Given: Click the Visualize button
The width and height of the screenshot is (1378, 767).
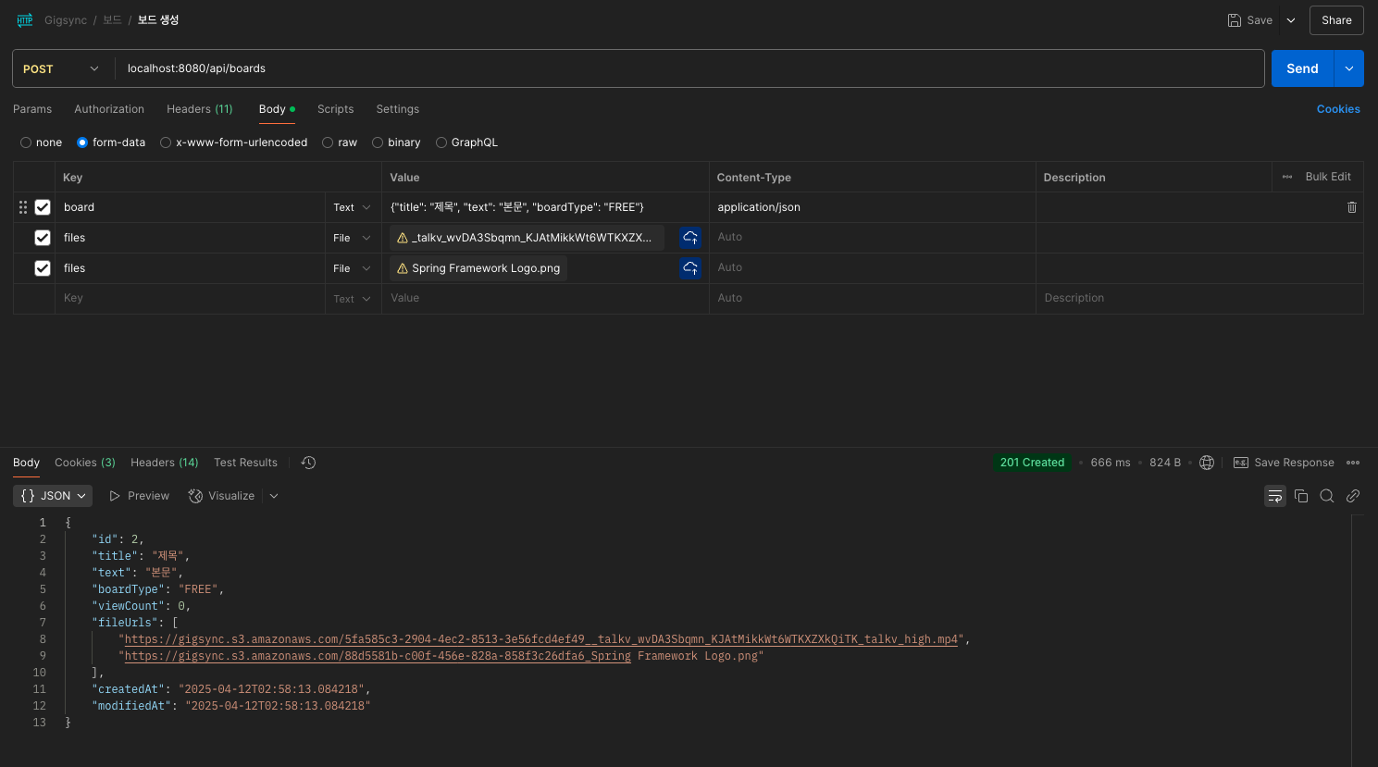Looking at the screenshot, I should 222,496.
